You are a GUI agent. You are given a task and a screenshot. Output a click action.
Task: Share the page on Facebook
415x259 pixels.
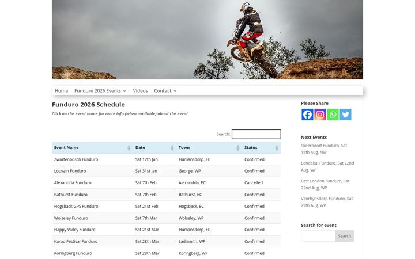307,115
